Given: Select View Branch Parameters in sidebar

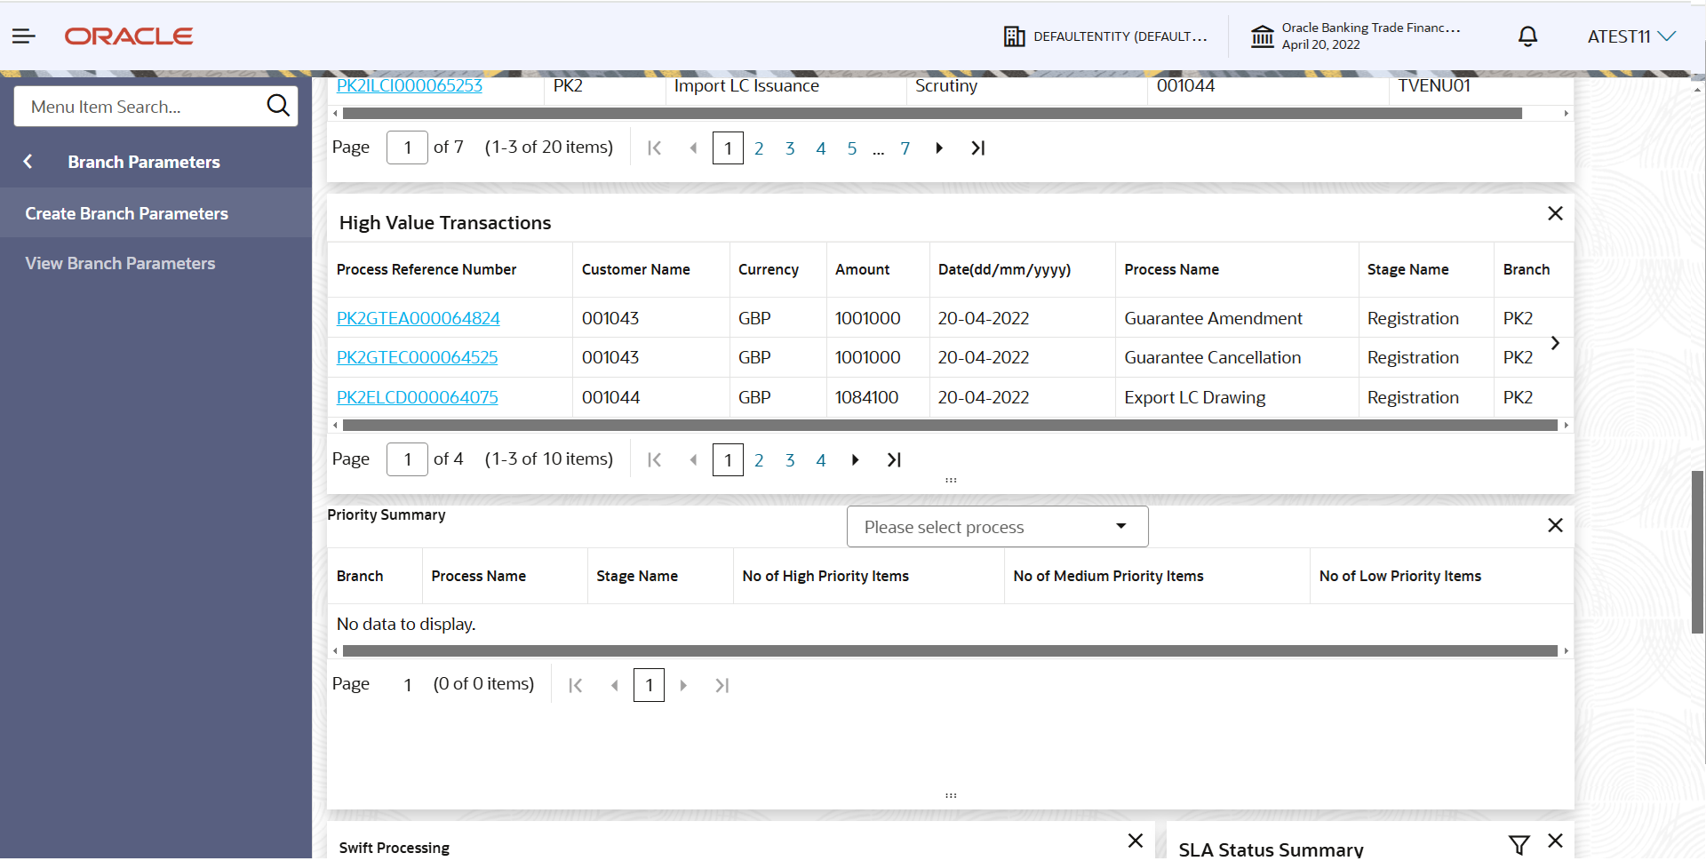Looking at the screenshot, I should (120, 263).
